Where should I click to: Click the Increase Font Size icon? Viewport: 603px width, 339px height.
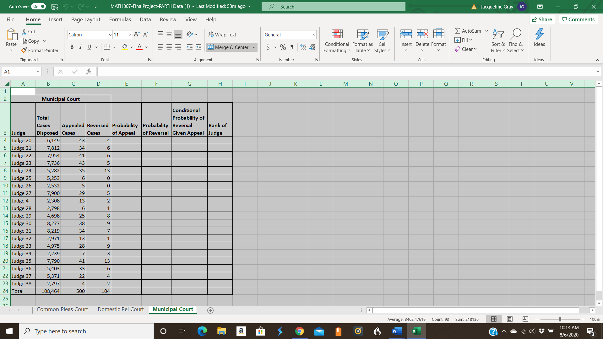[x=136, y=34]
